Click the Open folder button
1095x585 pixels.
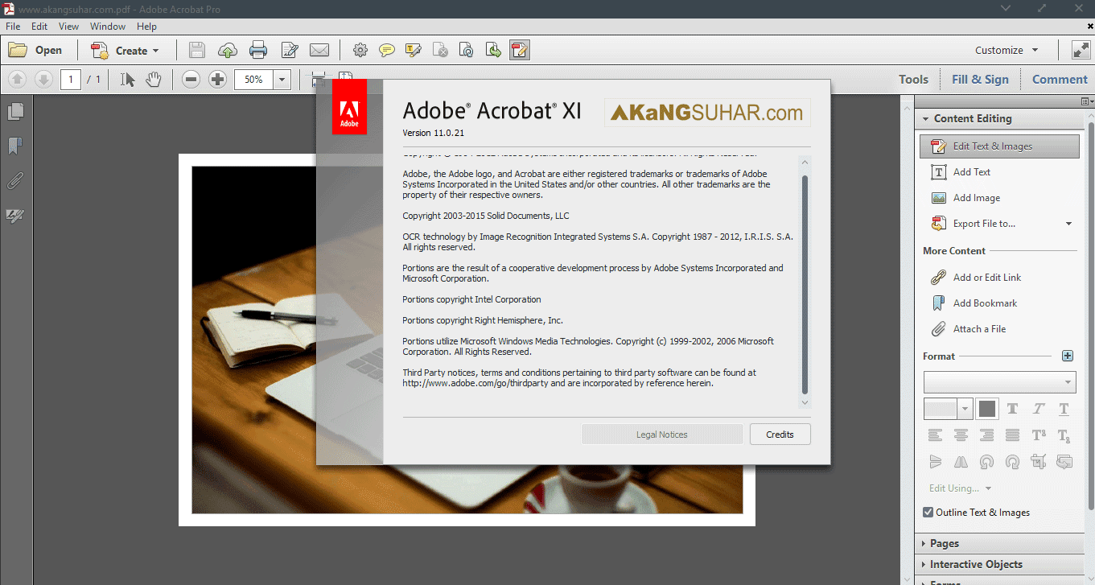coord(35,50)
